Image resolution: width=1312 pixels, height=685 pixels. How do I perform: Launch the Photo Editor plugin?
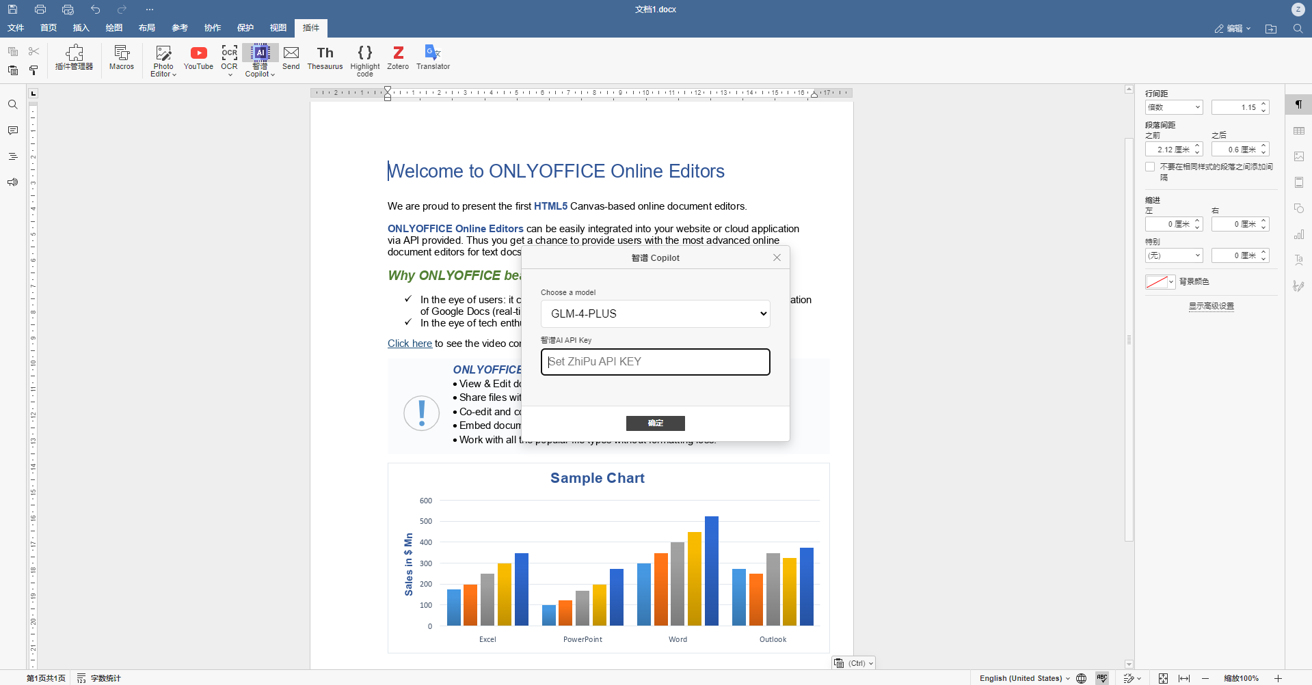[163, 60]
